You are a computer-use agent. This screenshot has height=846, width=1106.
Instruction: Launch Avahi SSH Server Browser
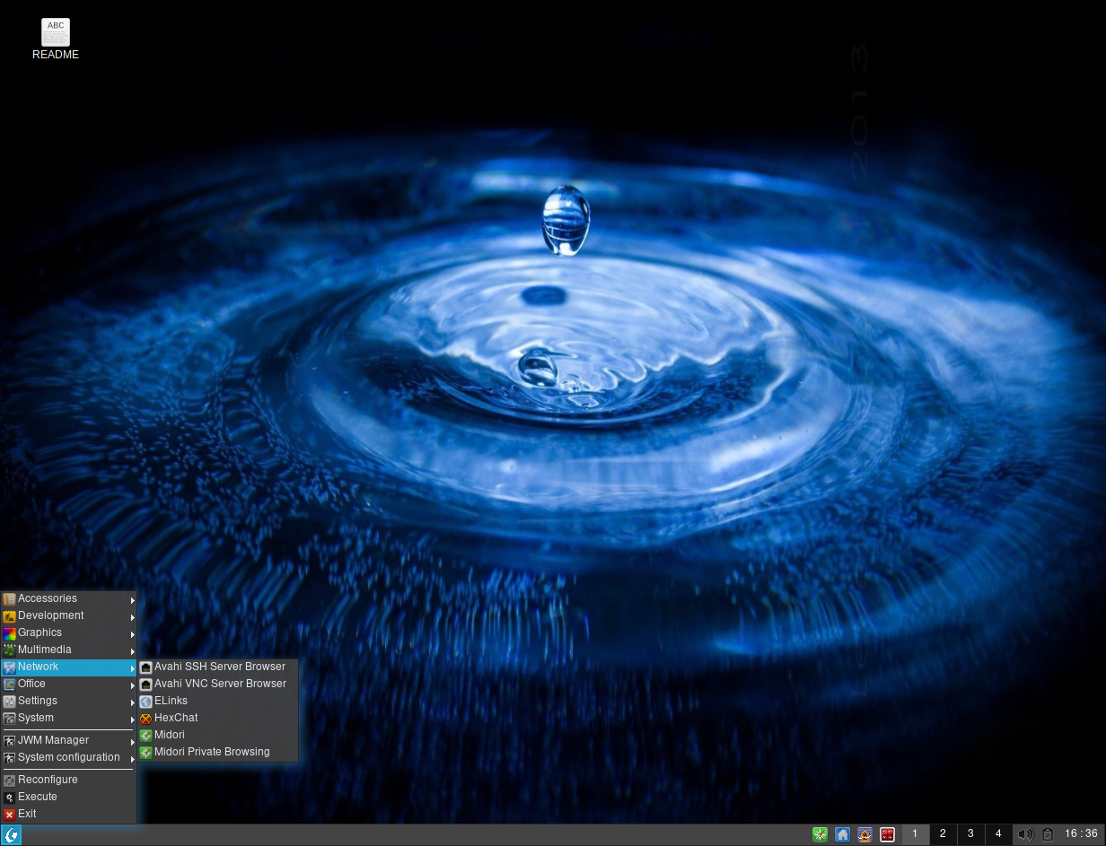[x=218, y=667]
